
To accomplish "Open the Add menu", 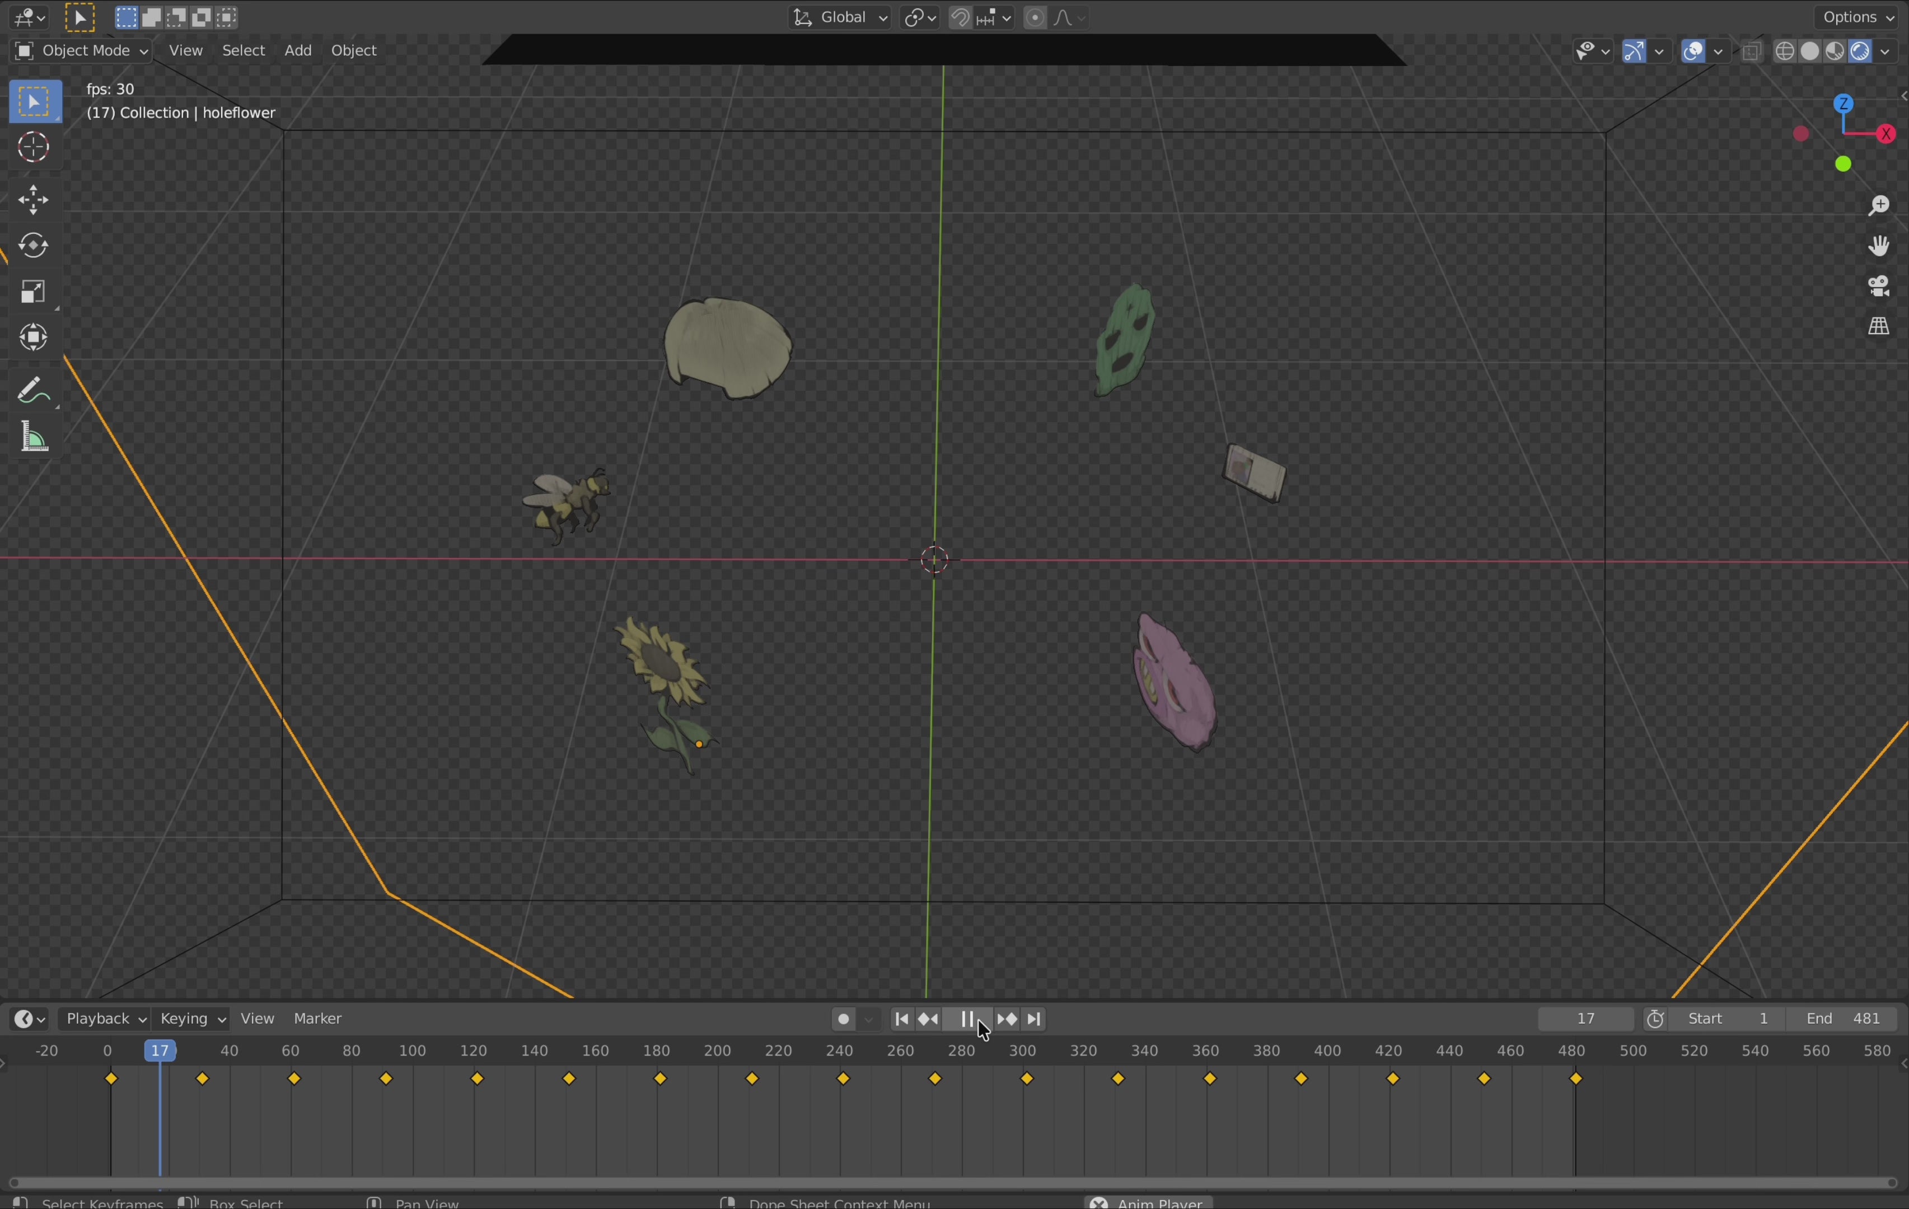I will tap(298, 51).
